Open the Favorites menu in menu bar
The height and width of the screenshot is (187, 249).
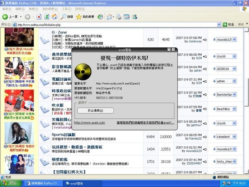(x=50, y=9)
